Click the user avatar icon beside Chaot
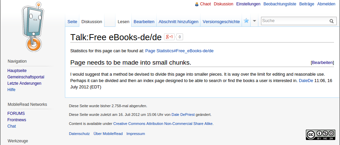Screen dimensions: 340x145 pyautogui.click(x=197, y=4)
